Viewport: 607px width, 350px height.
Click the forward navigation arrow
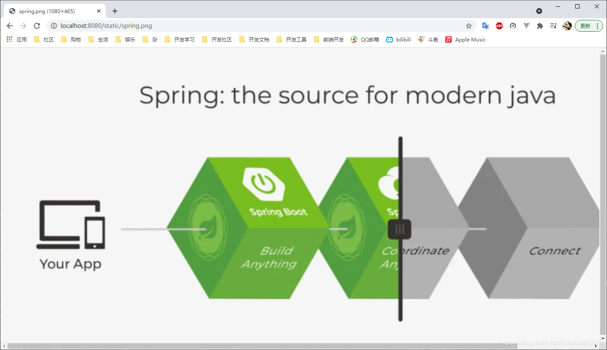click(23, 26)
